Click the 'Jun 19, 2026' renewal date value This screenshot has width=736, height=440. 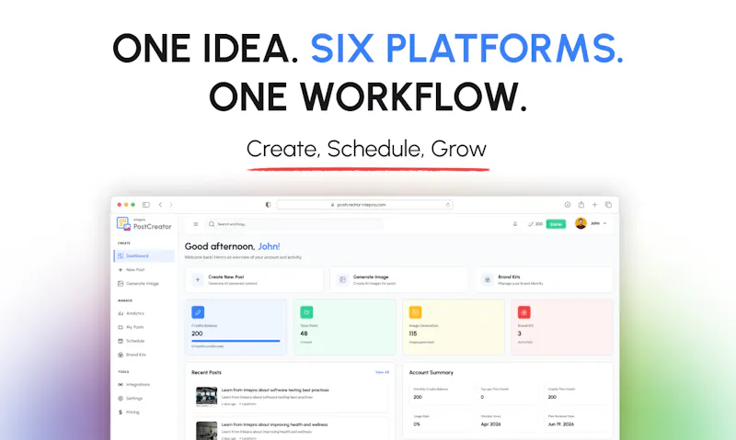[x=561, y=424]
